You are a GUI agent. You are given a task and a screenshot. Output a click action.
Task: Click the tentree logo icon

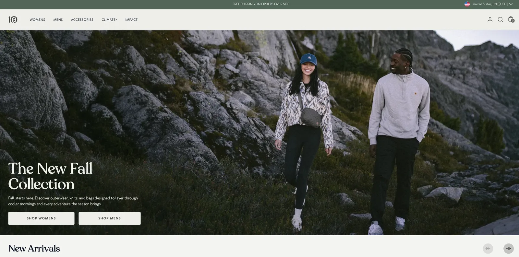click(x=13, y=19)
